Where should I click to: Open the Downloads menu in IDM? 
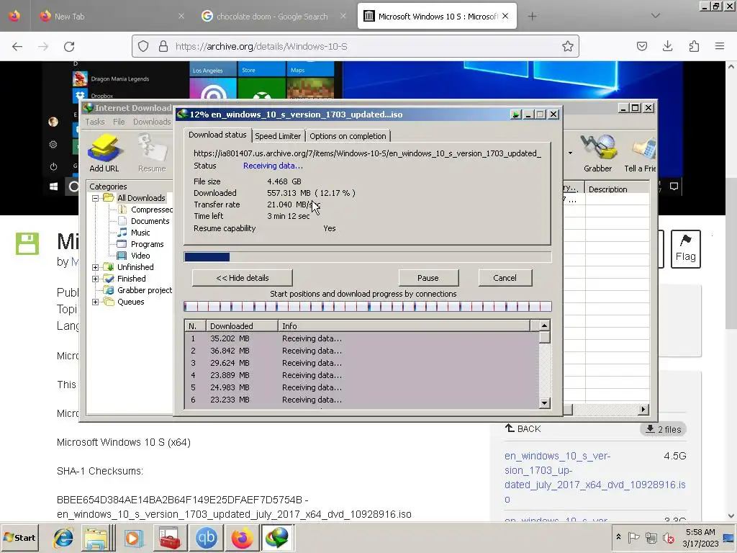pos(152,122)
